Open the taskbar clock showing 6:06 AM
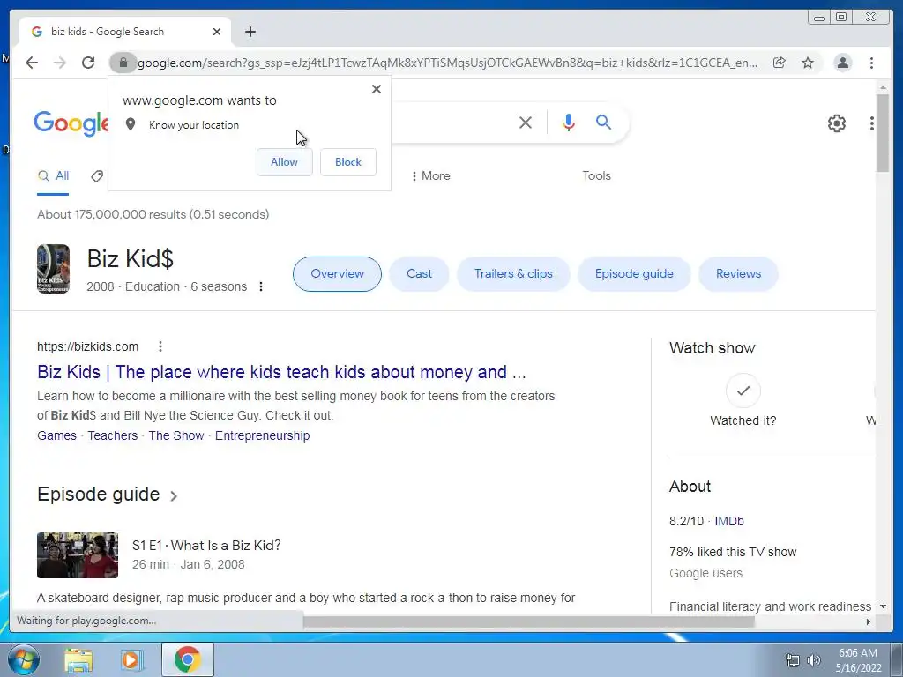This screenshot has height=677, width=903. tap(858, 660)
